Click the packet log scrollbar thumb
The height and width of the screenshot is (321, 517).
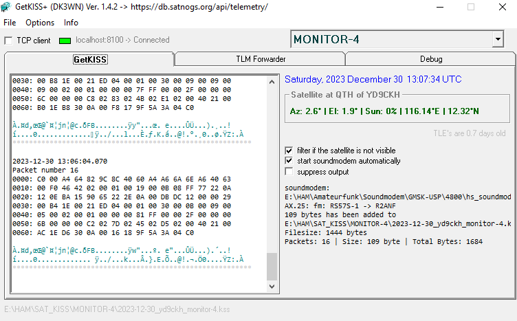(x=272, y=266)
